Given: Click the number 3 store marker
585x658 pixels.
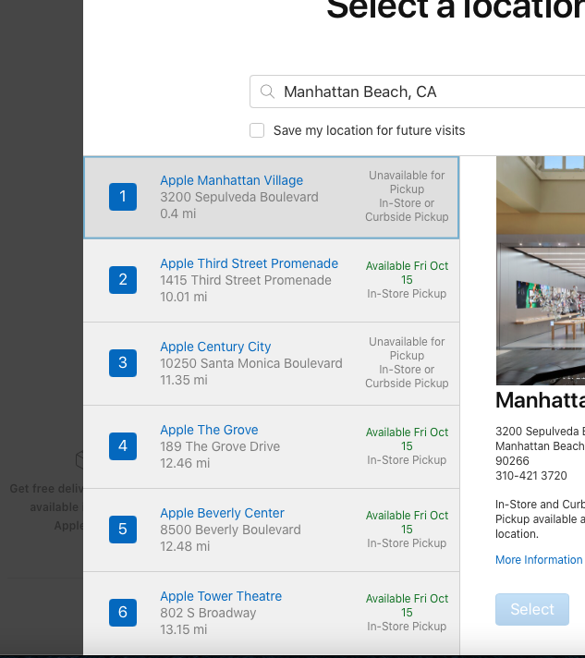Looking at the screenshot, I should pyautogui.click(x=123, y=362).
